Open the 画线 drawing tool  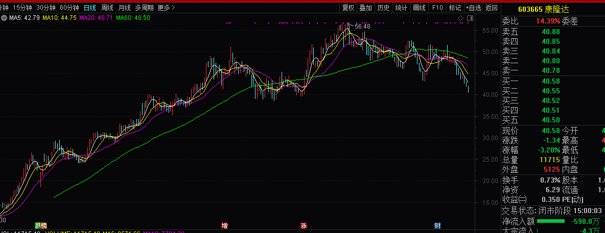pos(419,8)
